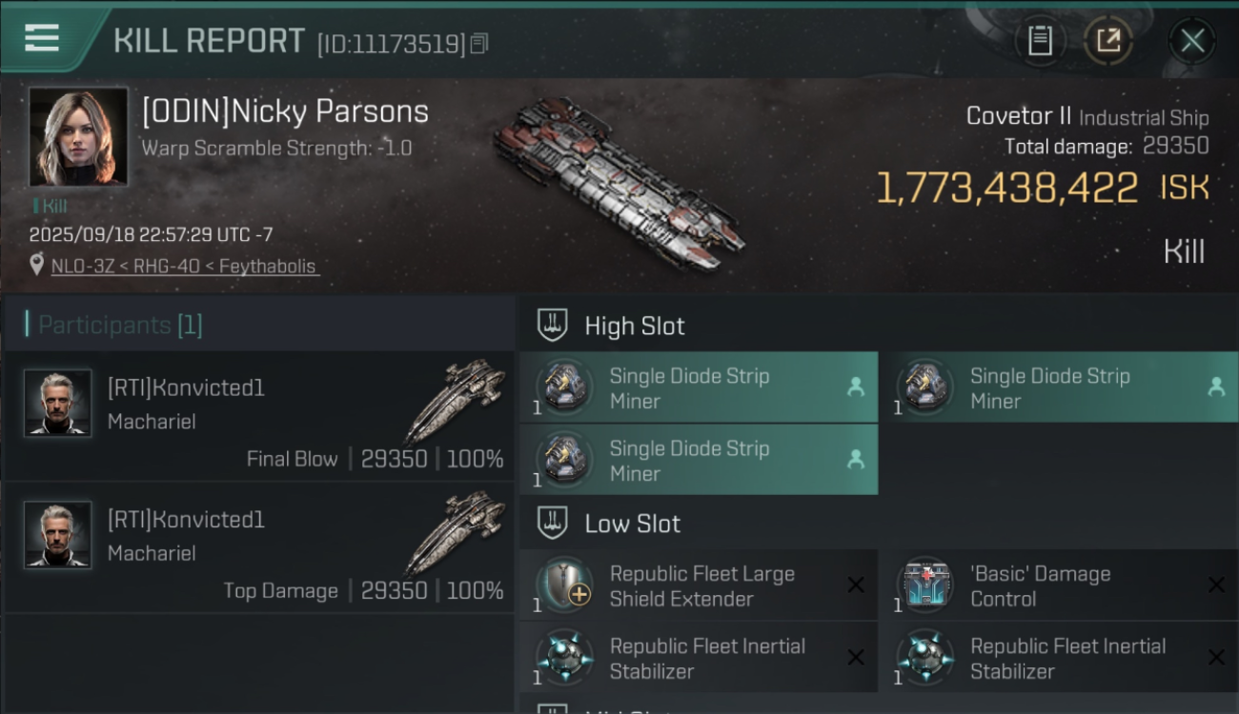Open the hamburger menu icon

point(42,38)
